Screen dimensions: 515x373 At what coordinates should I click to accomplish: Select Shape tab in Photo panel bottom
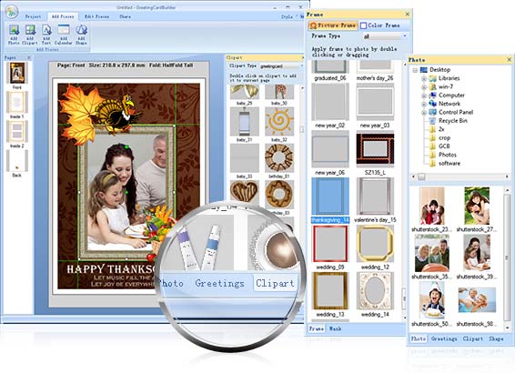[496, 338]
